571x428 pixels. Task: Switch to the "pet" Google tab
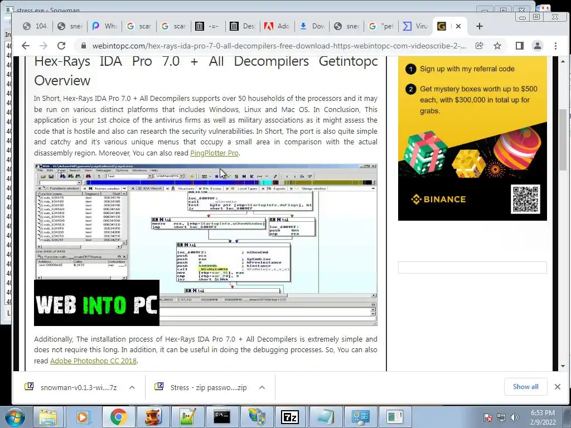coord(381,26)
